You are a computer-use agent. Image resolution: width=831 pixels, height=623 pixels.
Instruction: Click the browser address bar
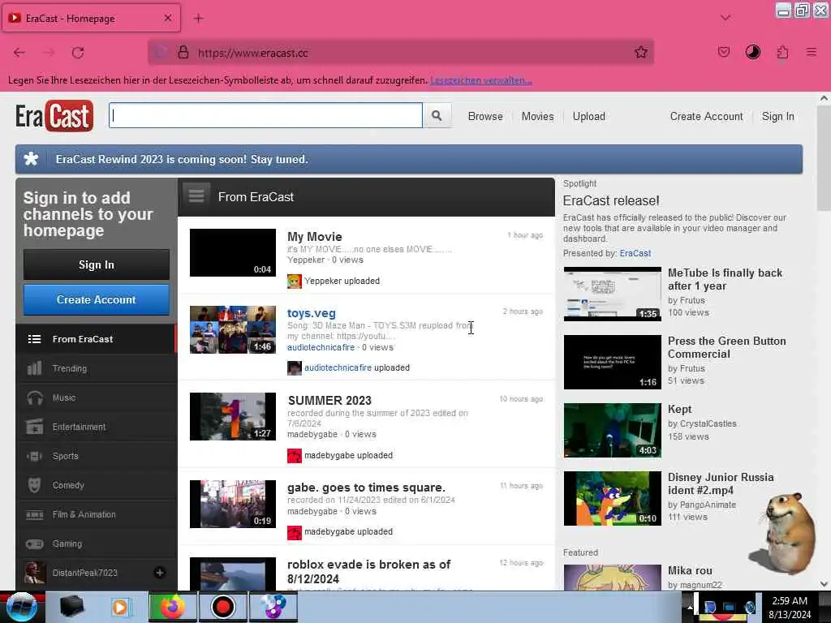(400, 53)
